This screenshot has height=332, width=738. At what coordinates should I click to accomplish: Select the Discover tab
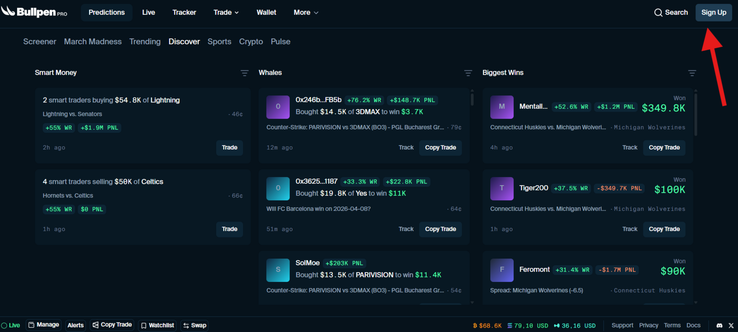coord(184,41)
